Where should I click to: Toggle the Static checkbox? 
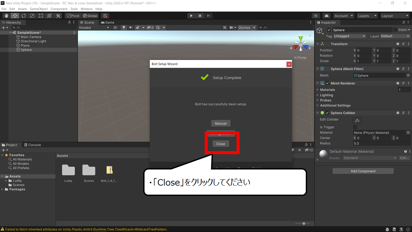395,30
